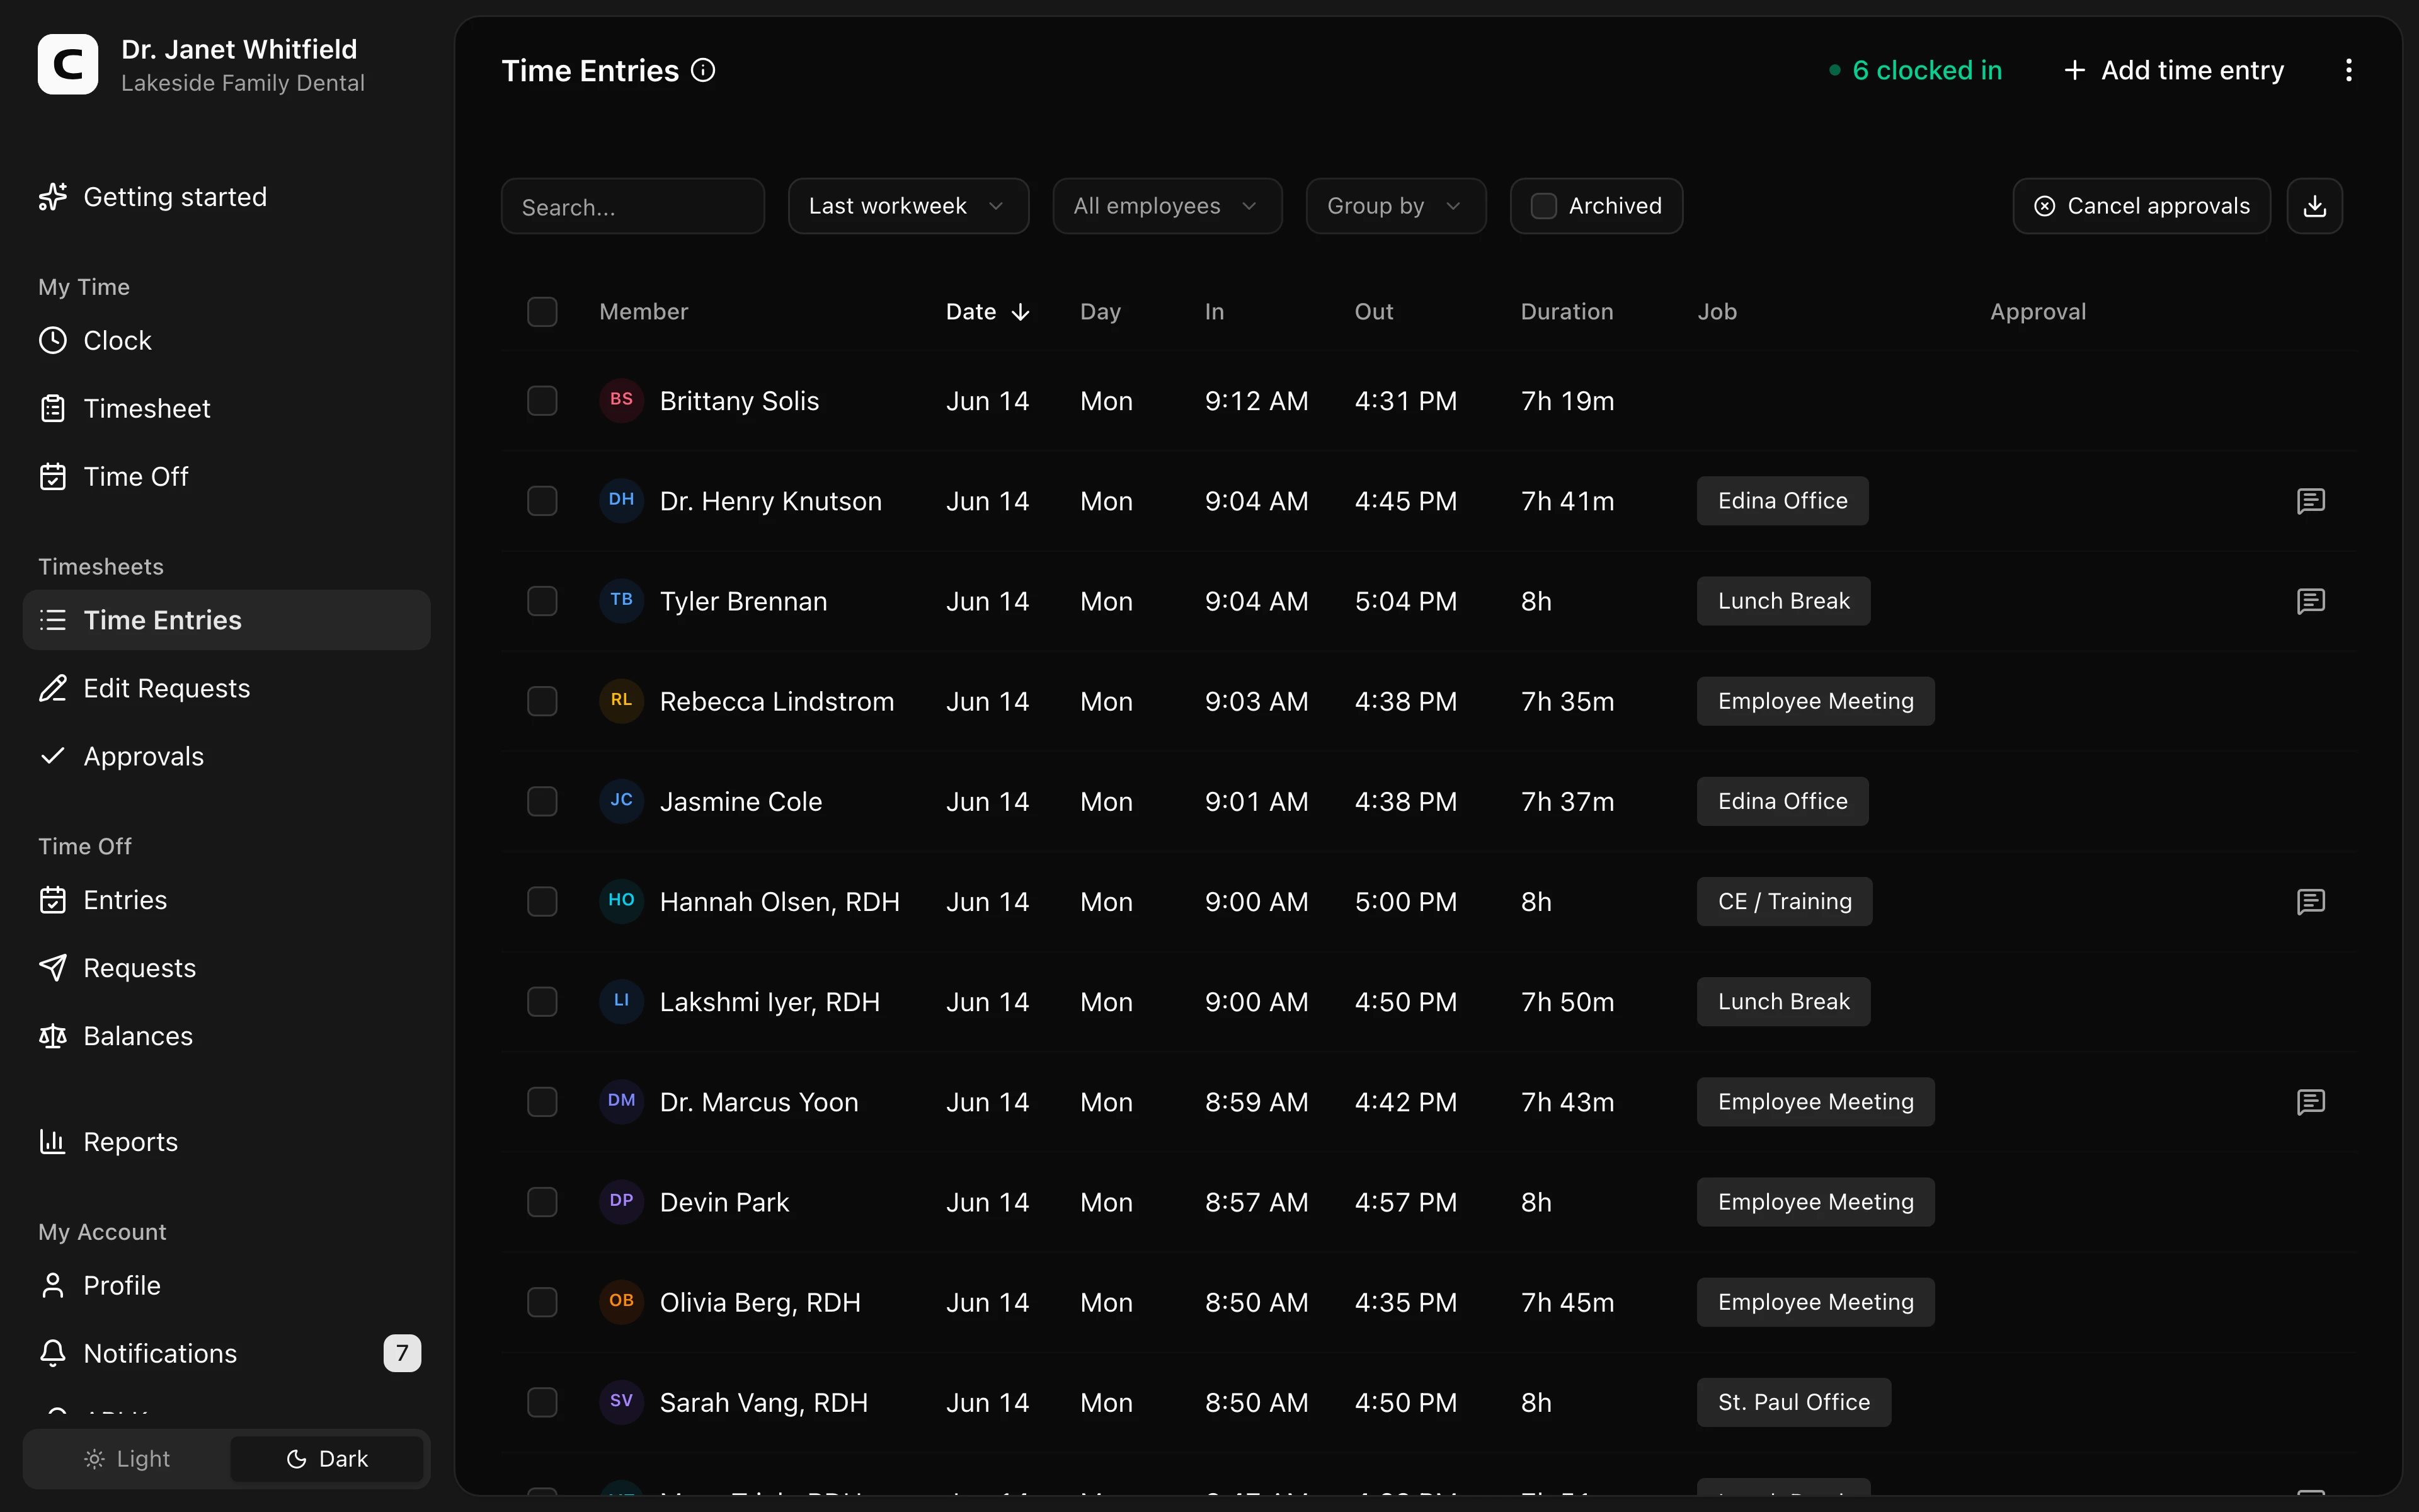Click the download export icon button

pos(2315,206)
